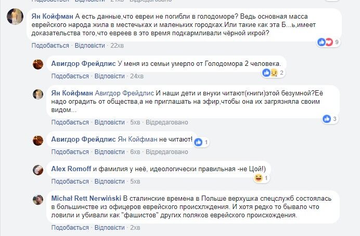This screenshot has width=360, height=236.
Task: Open Alex Romoff's profile picture
Action: click(x=38, y=170)
